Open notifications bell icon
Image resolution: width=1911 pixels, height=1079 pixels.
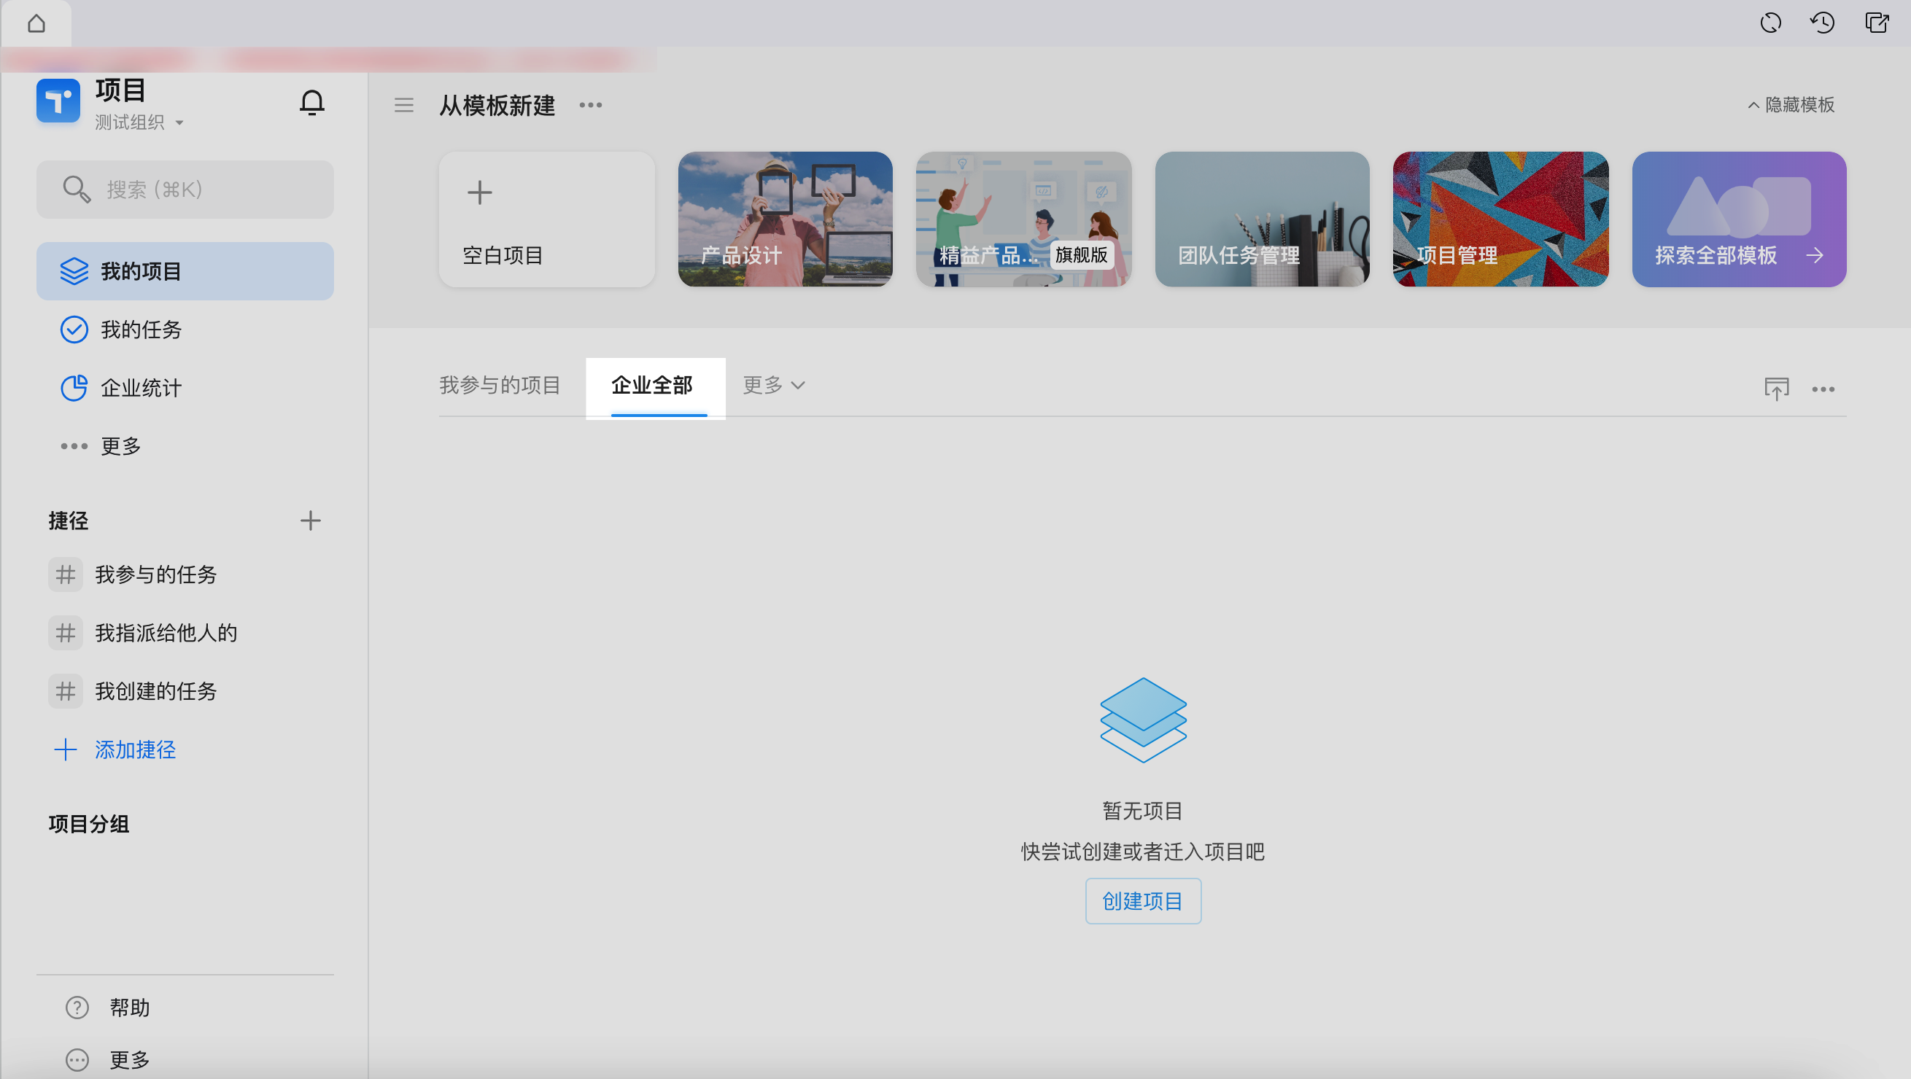[312, 102]
